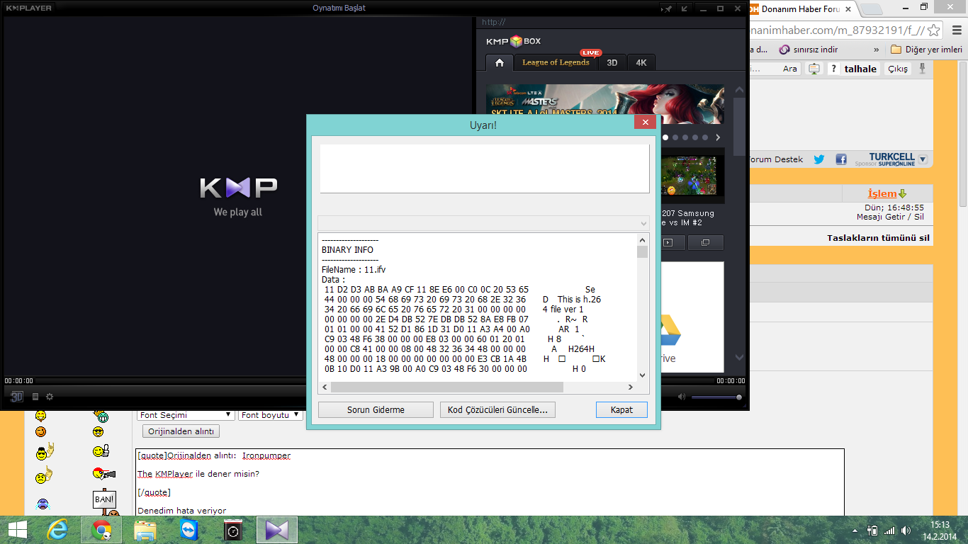Image resolution: width=968 pixels, height=544 pixels.
Task: Click the Kapat button
Action: coord(621,409)
